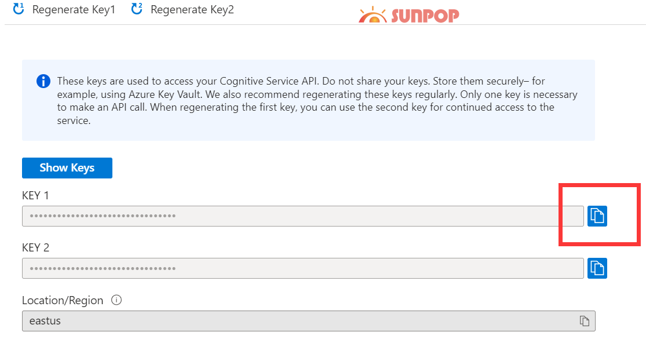
Task: Copy KEY 1 to clipboard
Action: [597, 216]
